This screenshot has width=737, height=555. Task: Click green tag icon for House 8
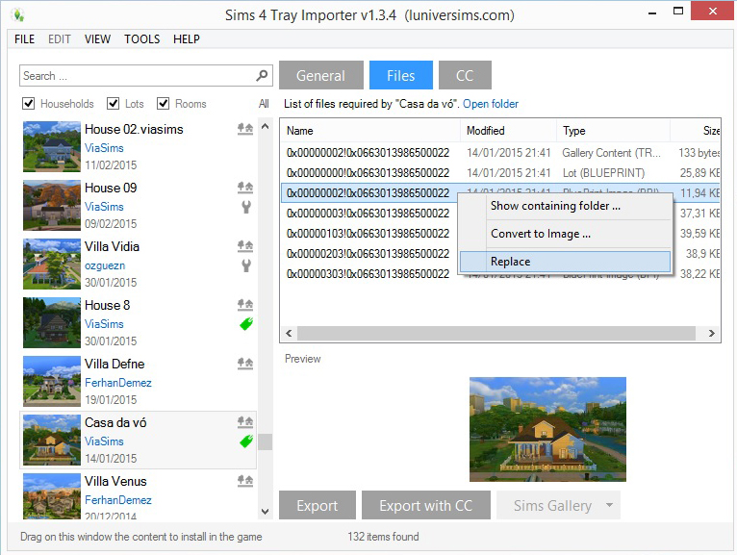(246, 324)
